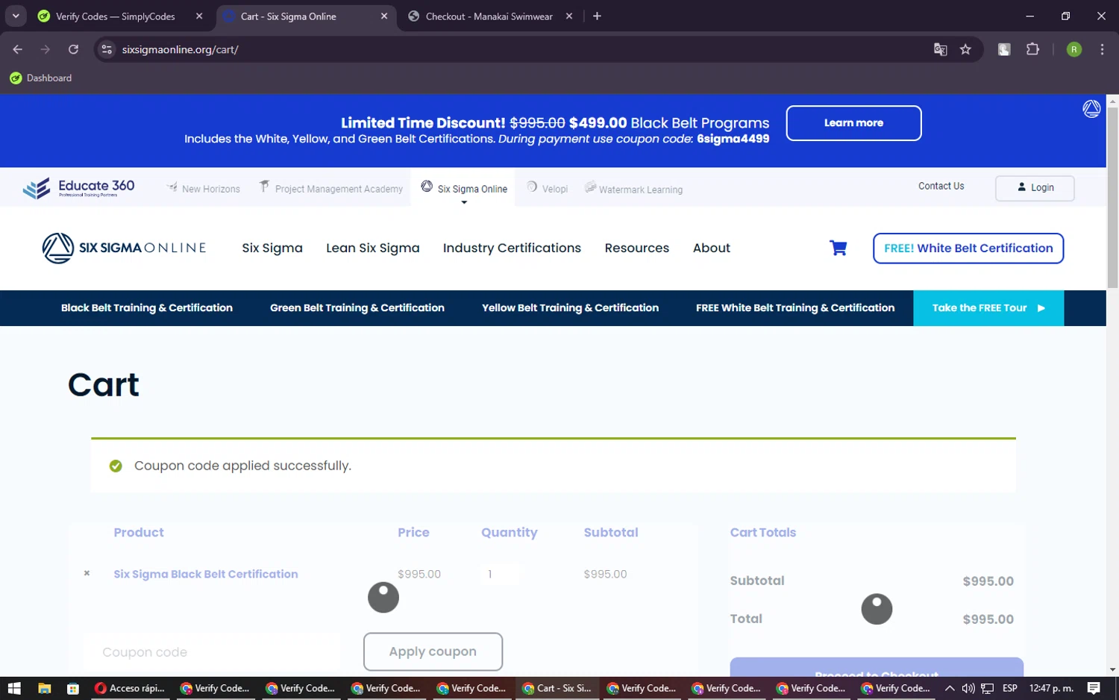
Task: Open the Watermark Learning brand link
Action: 633,188
